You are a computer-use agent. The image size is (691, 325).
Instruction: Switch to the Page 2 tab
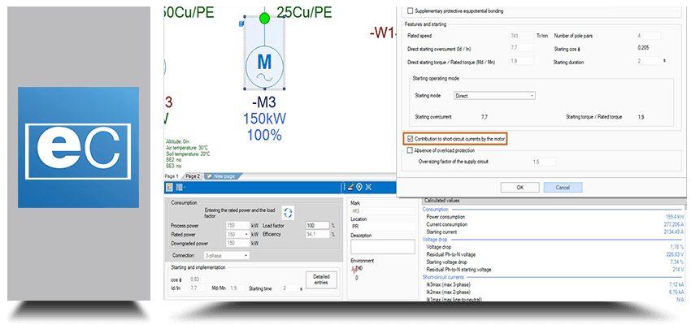point(192,176)
